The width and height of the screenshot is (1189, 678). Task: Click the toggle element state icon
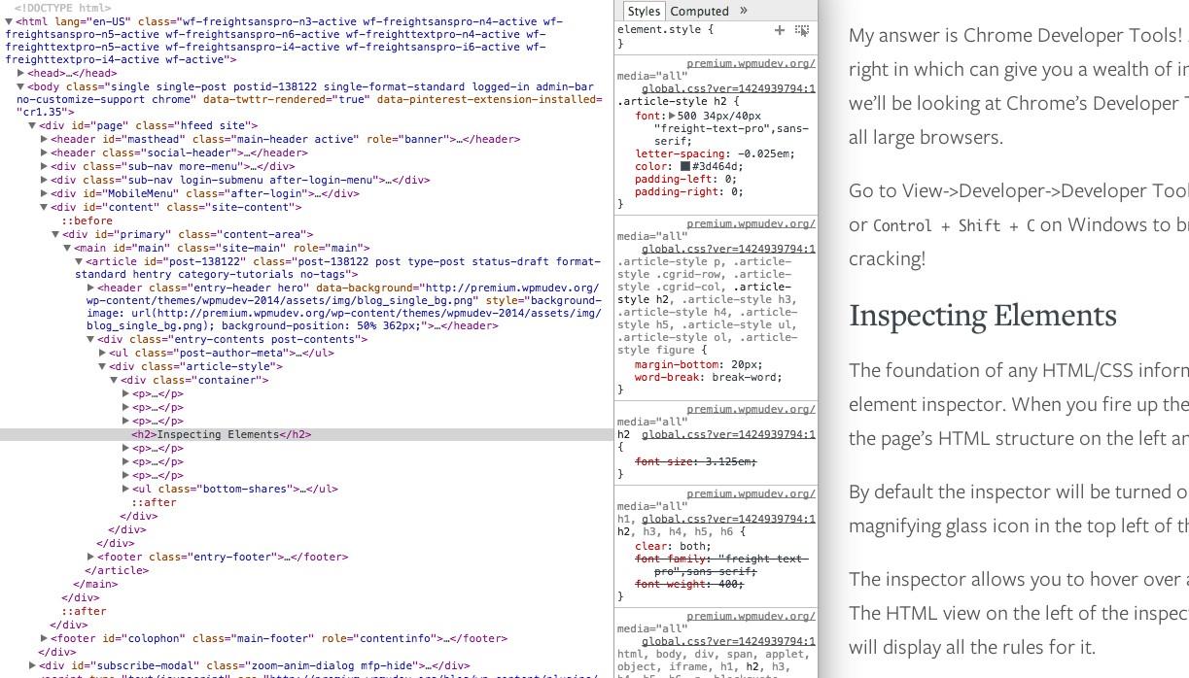802,31
